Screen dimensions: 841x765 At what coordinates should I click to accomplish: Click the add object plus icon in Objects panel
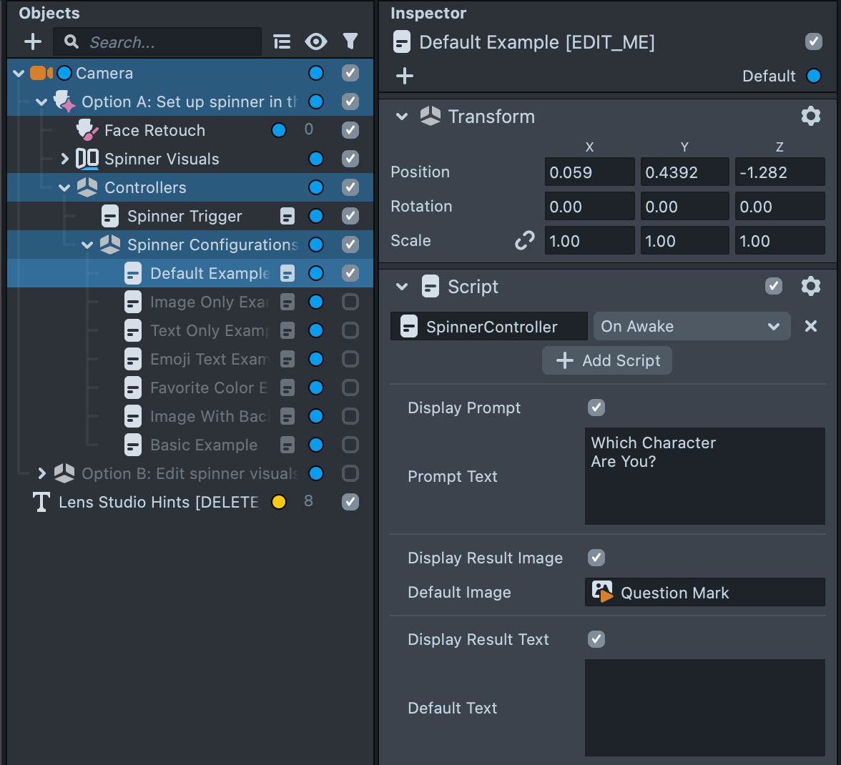(33, 41)
